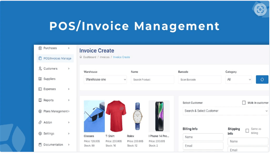This screenshot has height=155, width=276.
Task: Open Settings menu item
Action: coord(49,134)
